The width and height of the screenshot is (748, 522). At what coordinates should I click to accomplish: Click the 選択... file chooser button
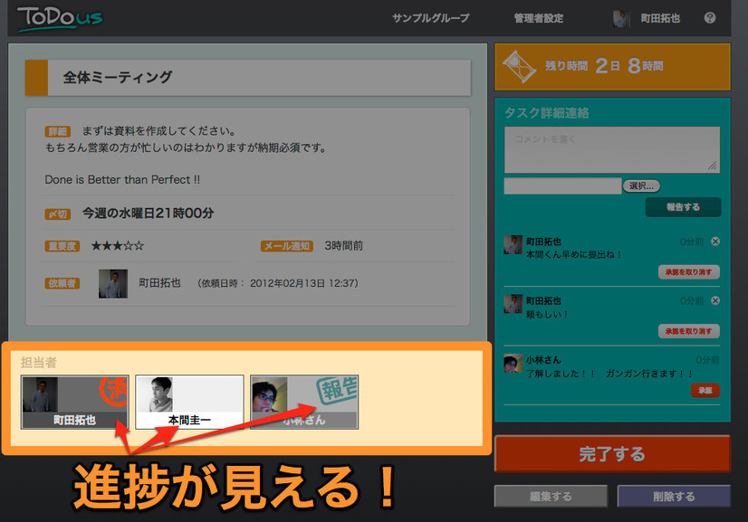641,185
